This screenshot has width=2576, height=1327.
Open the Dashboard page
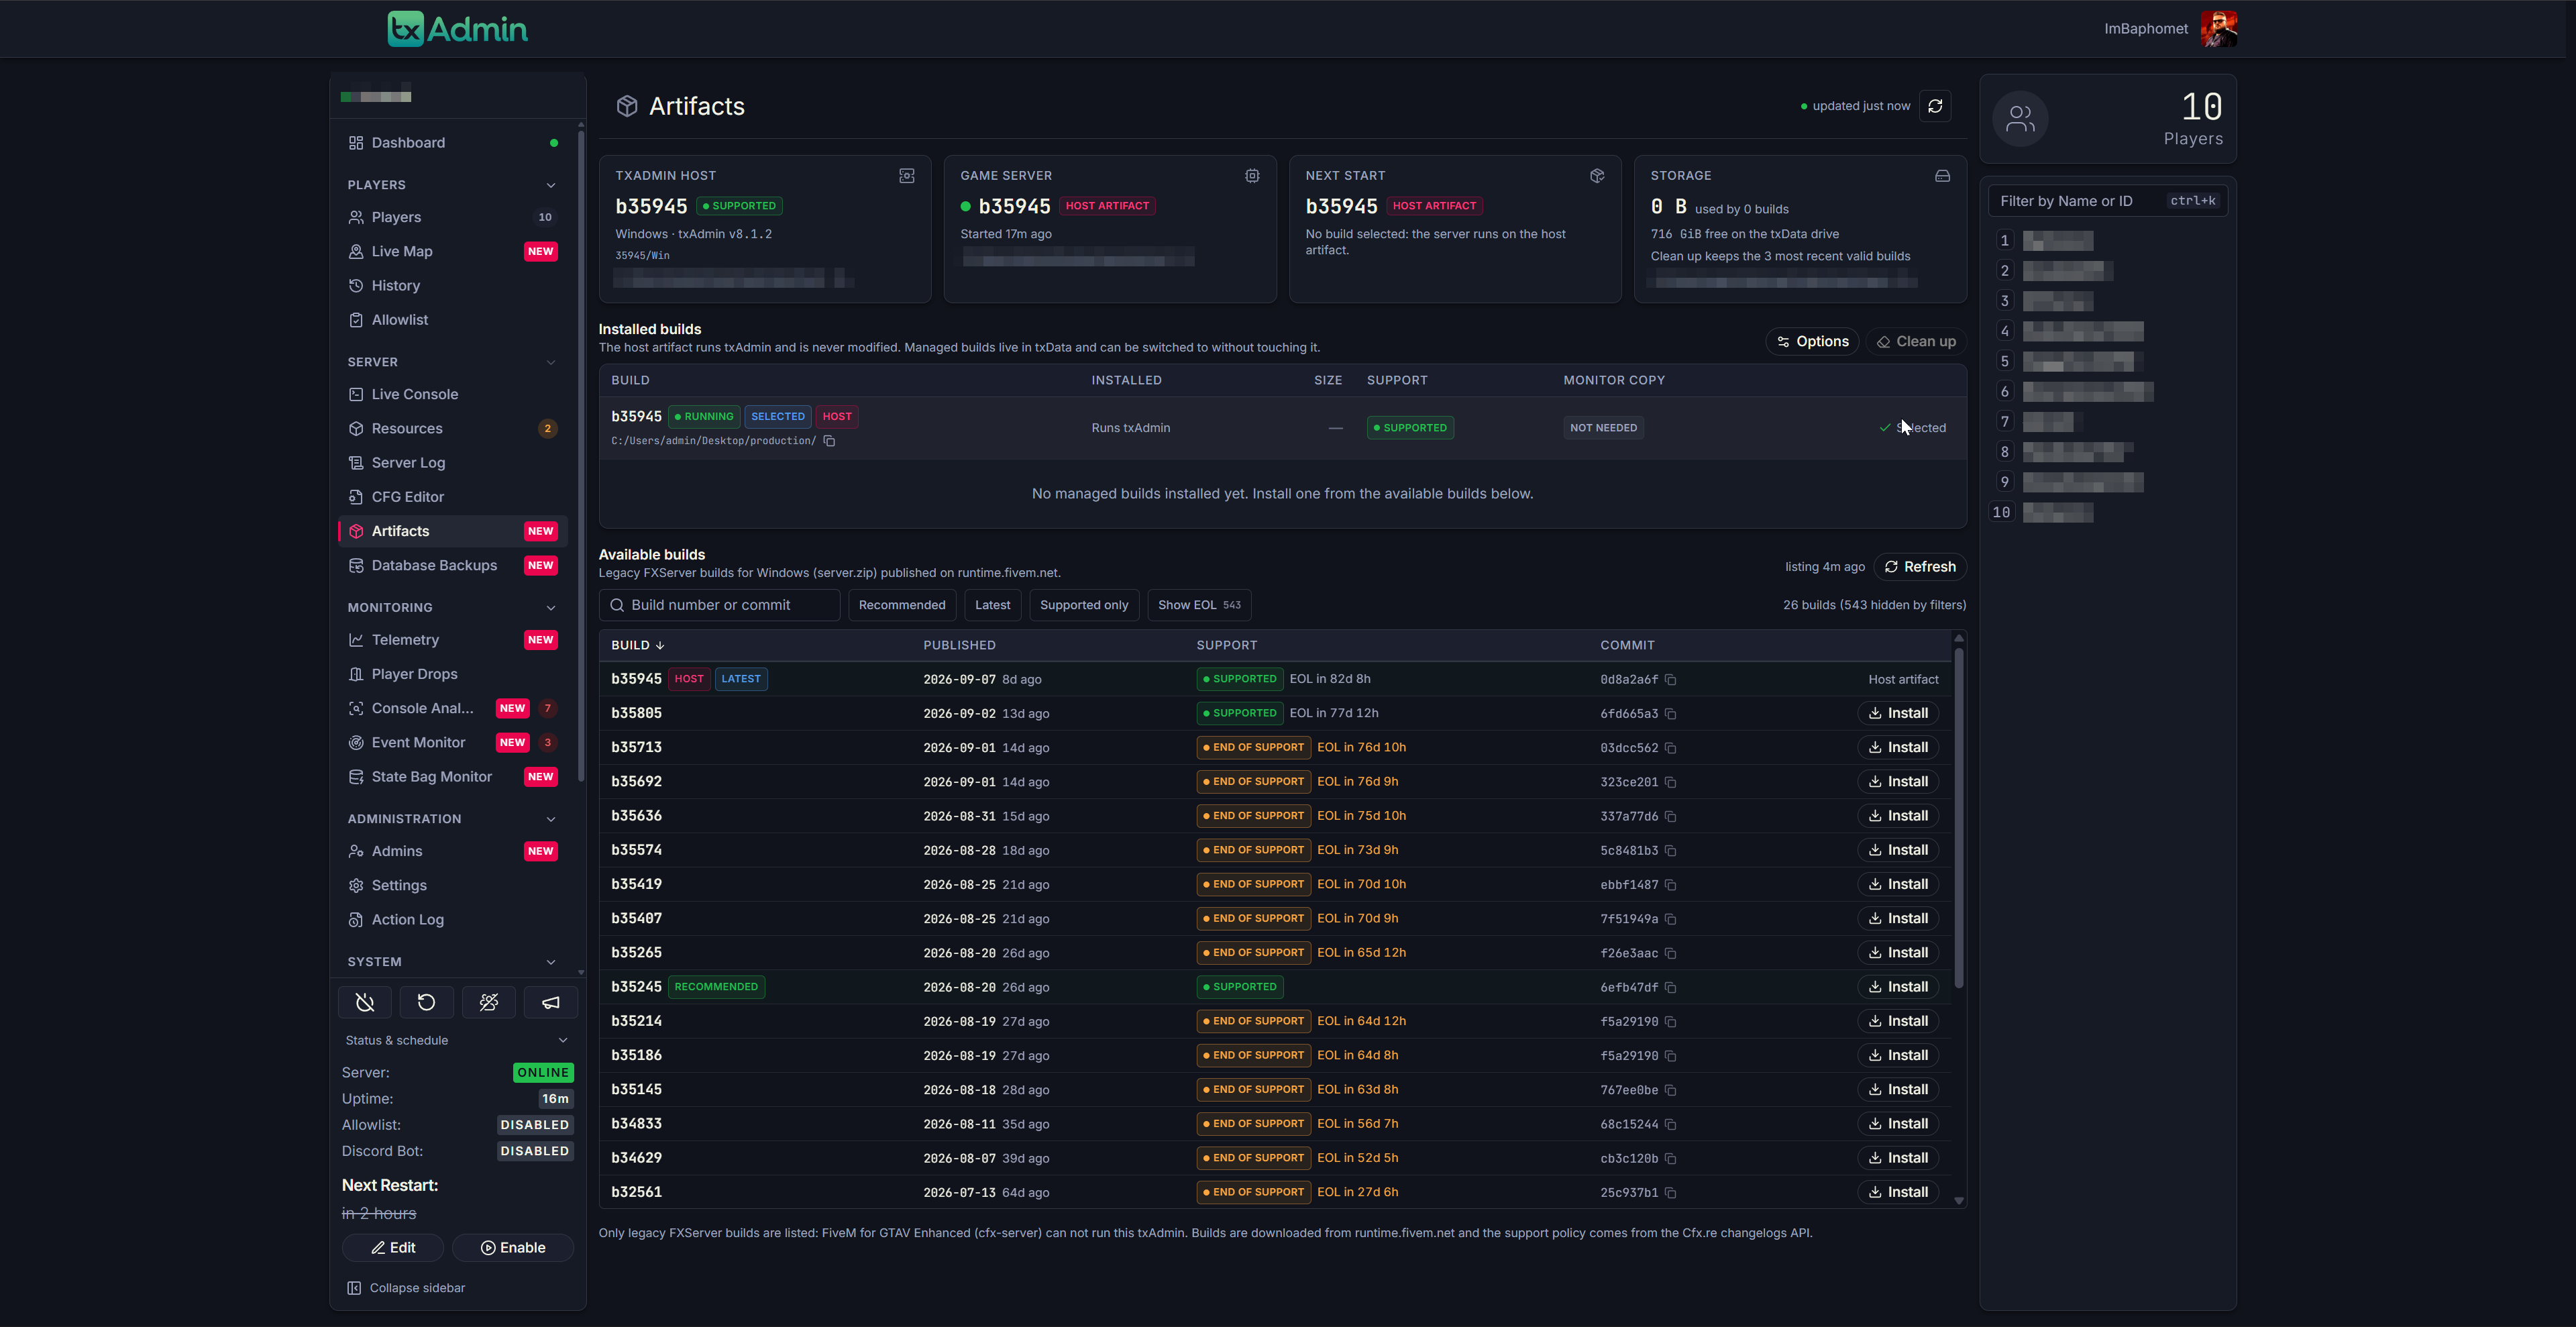click(x=452, y=143)
